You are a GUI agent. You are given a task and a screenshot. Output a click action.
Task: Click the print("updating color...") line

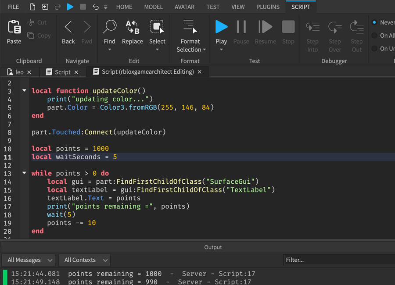coord(100,99)
